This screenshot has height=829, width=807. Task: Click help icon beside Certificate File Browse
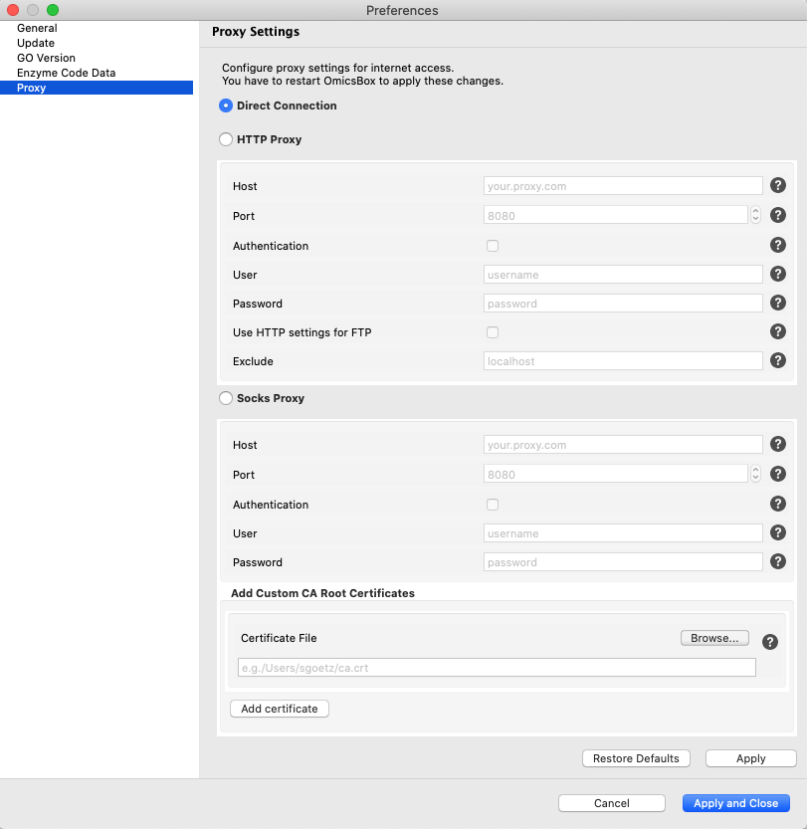pyautogui.click(x=769, y=642)
